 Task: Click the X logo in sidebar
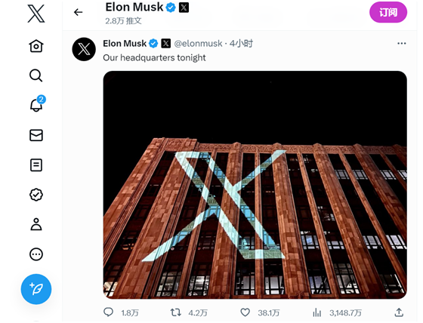tap(36, 14)
